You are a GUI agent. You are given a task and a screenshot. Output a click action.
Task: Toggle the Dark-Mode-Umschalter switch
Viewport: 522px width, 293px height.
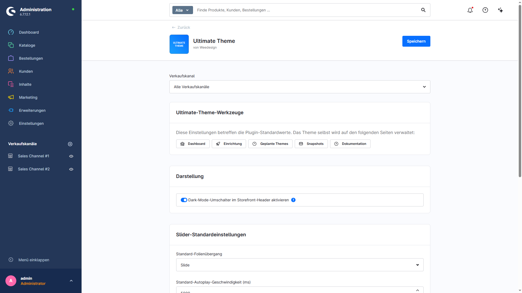[x=184, y=200]
